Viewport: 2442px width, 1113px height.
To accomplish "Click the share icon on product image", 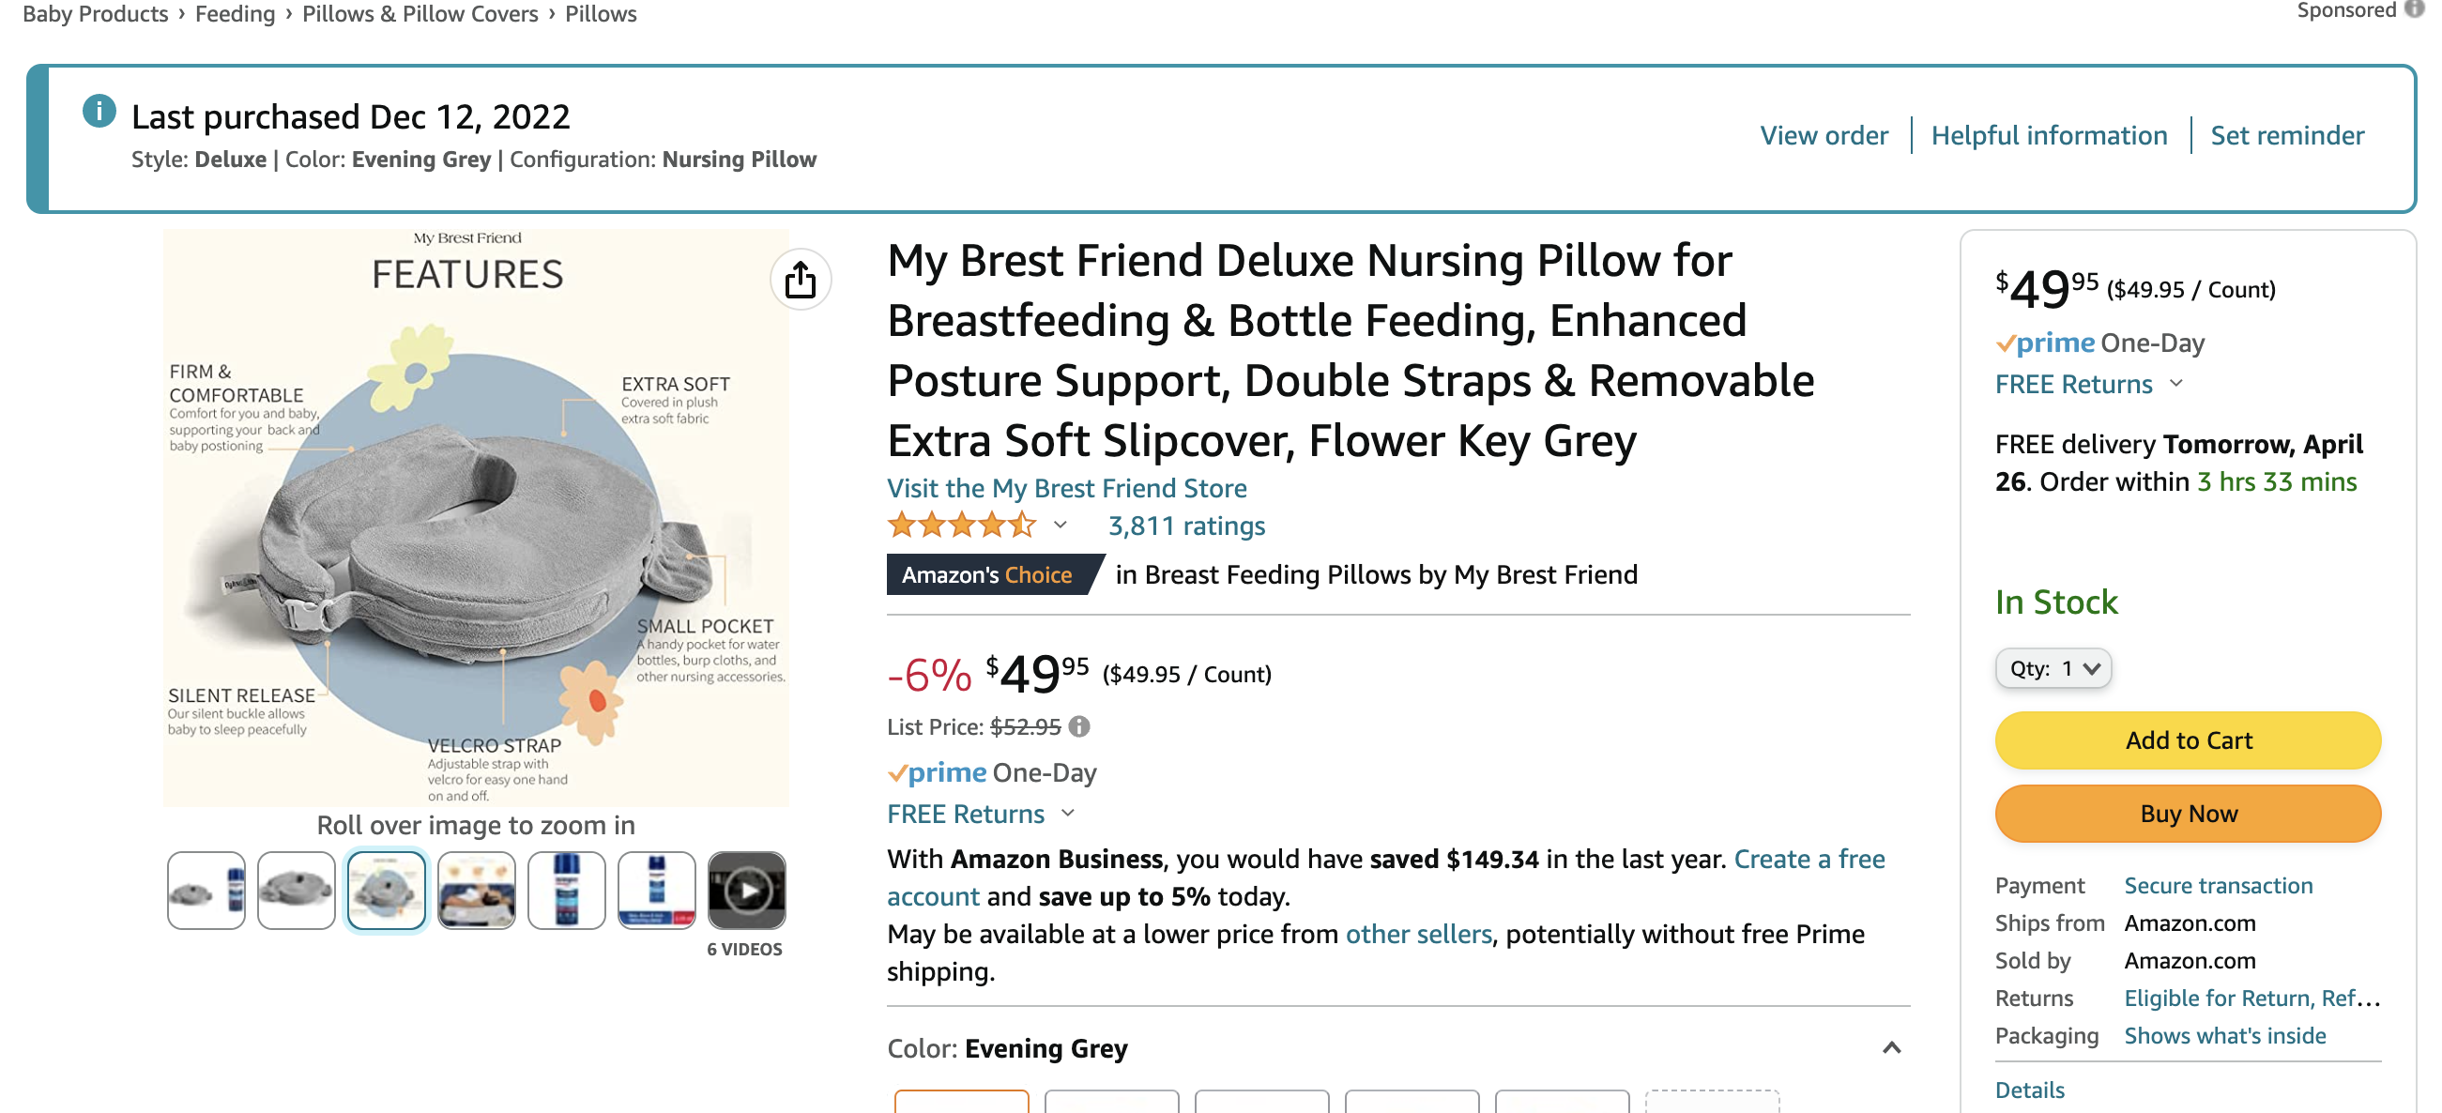I will (x=801, y=280).
